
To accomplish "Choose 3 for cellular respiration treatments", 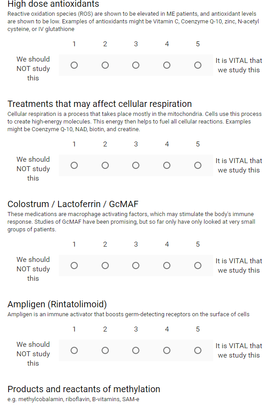I will tap(136, 165).
